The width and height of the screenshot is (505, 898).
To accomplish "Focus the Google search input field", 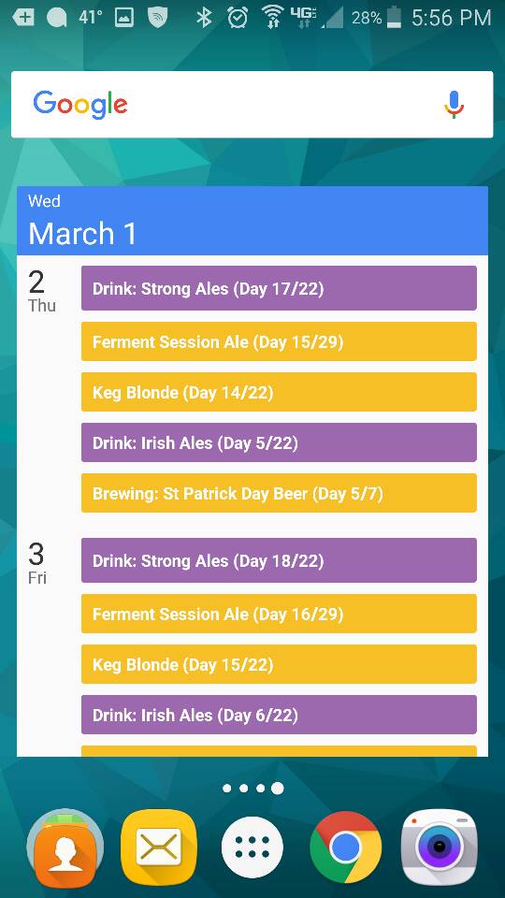I will [252, 104].
